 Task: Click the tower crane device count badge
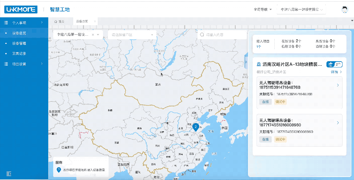tap(334, 64)
